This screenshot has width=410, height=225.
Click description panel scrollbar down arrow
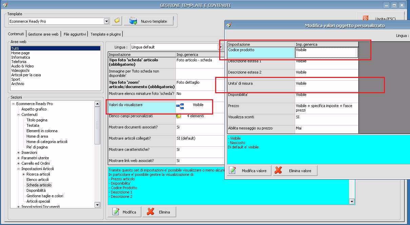(x=352, y=202)
